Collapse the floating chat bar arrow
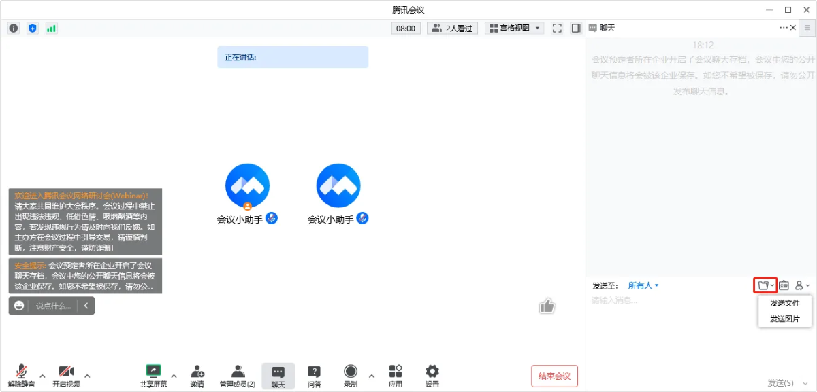Viewport: 817px width, 392px height. click(86, 306)
